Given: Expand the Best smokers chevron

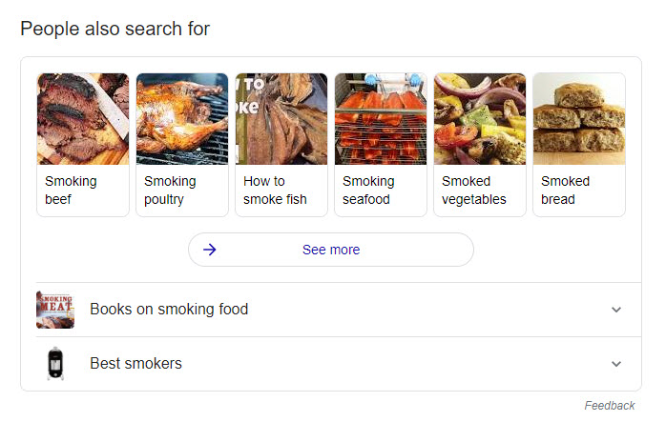Looking at the screenshot, I should tap(616, 364).
